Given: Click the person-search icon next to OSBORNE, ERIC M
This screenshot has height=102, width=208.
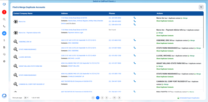Looking at the screenshot, I should [x=15, y=42].
